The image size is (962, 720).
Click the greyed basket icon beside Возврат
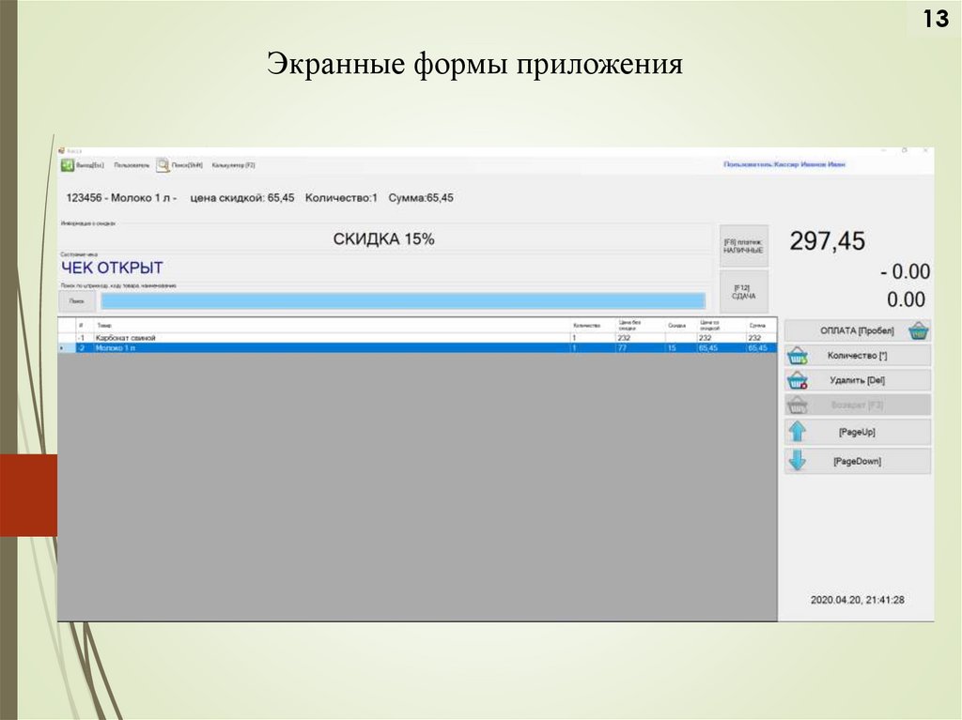pyautogui.click(x=798, y=406)
